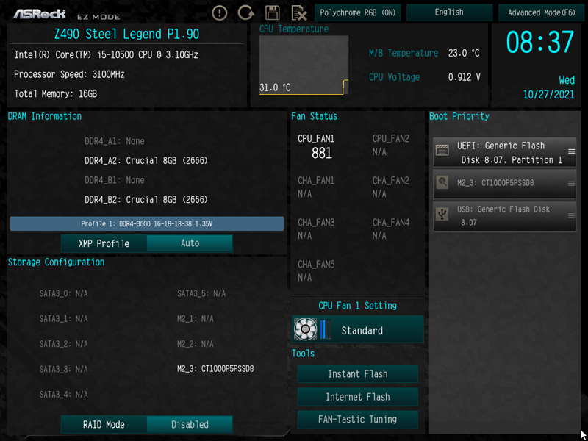Click drag handle on UEFI Generic Flash entry

click(571, 151)
